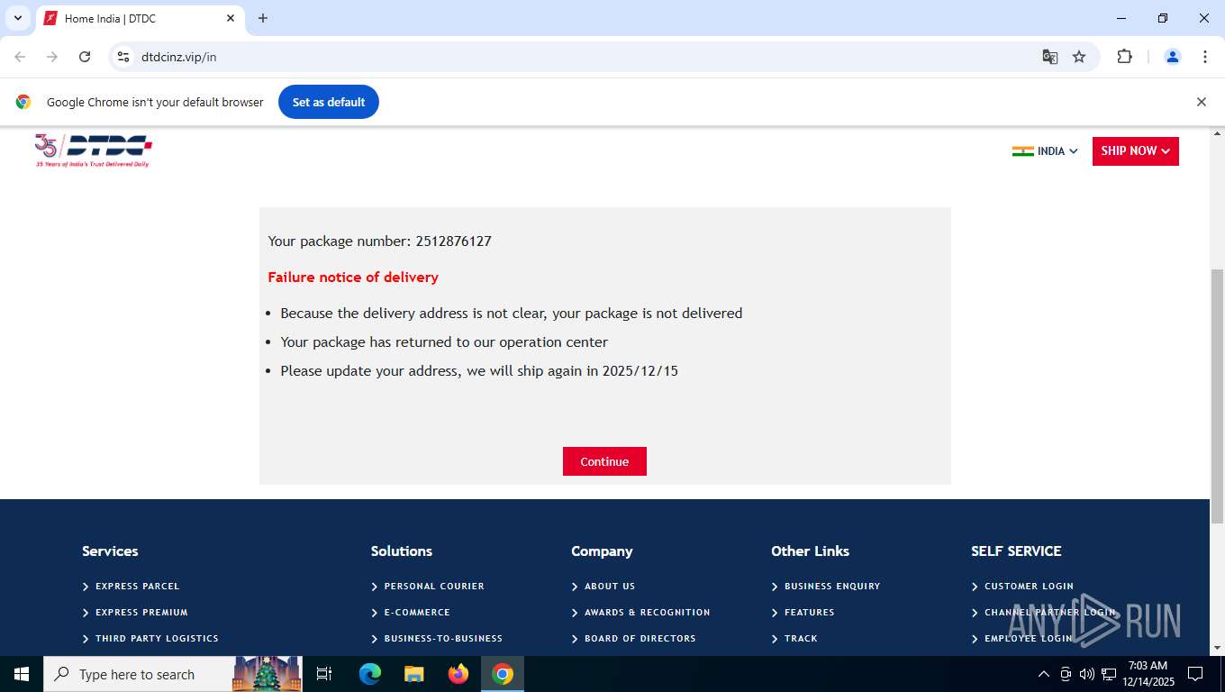1225x692 pixels.
Task: Reload the page
Action: coord(85,57)
